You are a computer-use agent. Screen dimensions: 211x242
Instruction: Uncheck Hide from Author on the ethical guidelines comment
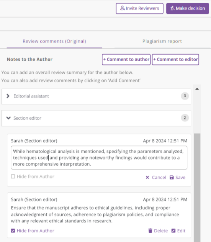click(x=13, y=231)
